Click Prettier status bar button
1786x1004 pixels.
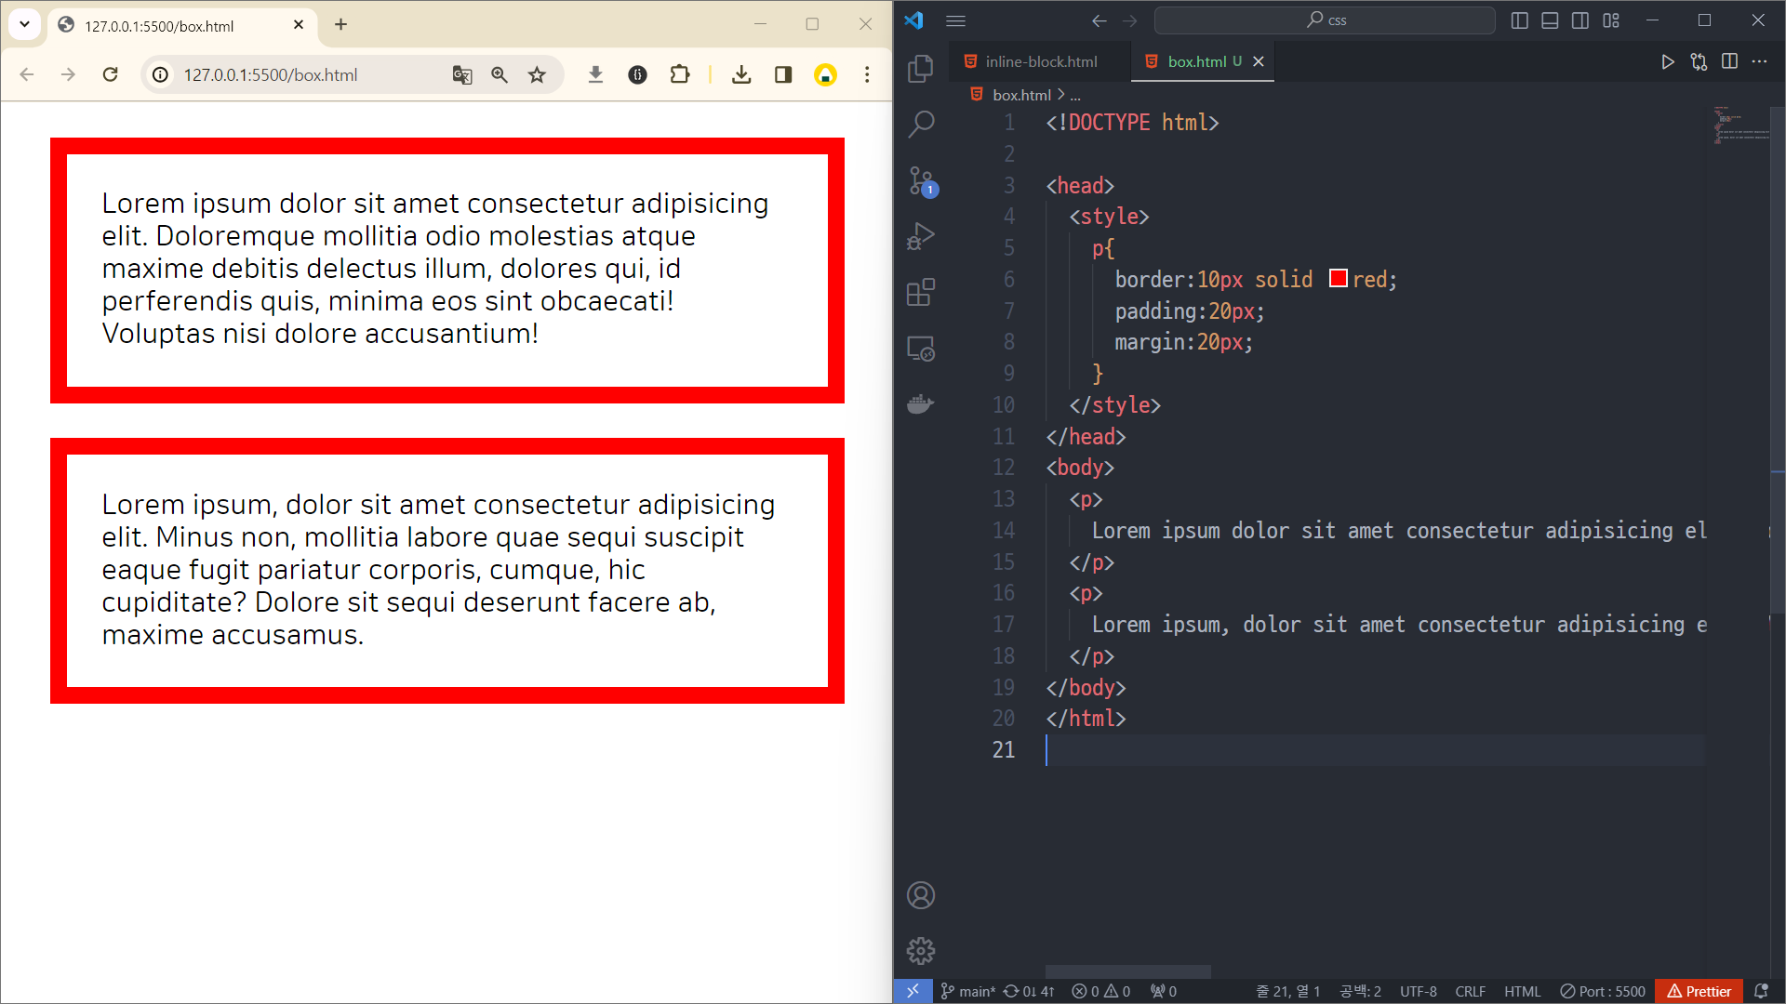click(x=1699, y=991)
